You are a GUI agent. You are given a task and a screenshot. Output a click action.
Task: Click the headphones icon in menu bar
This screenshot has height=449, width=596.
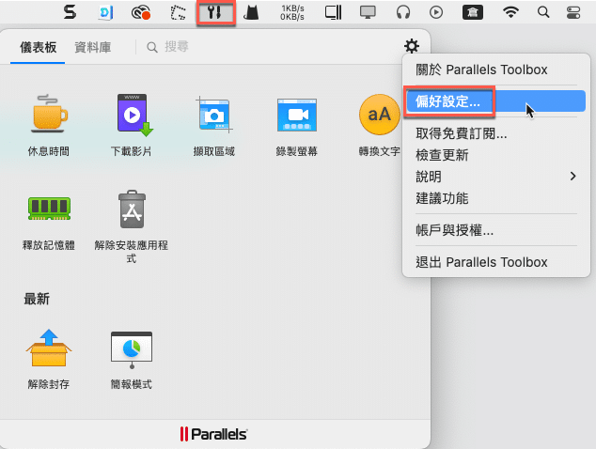click(403, 12)
